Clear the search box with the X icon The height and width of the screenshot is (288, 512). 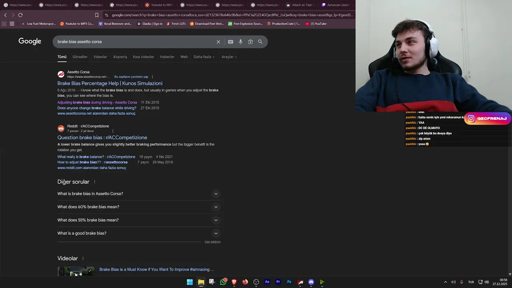(218, 42)
